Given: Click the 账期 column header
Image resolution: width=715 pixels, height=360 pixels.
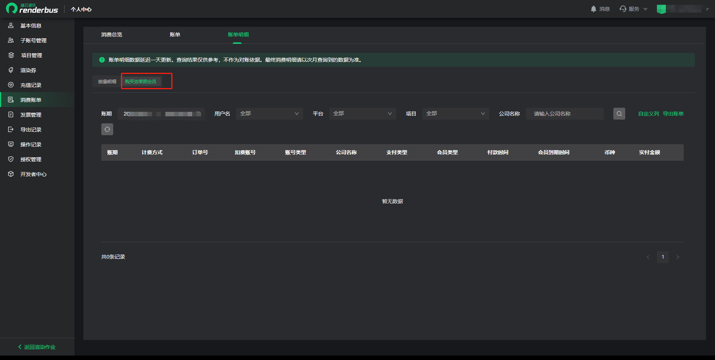Looking at the screenshot, I should click(112, 152).
